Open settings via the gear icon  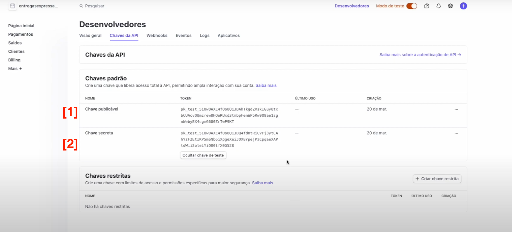click(x=450, y=6)
